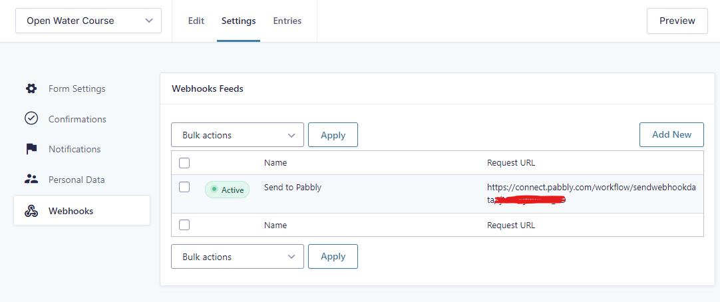The height and width of the screenshot is (302, 720).
Task: Click the Add New button
Action: pyautogui.click(x=672, y=134)
